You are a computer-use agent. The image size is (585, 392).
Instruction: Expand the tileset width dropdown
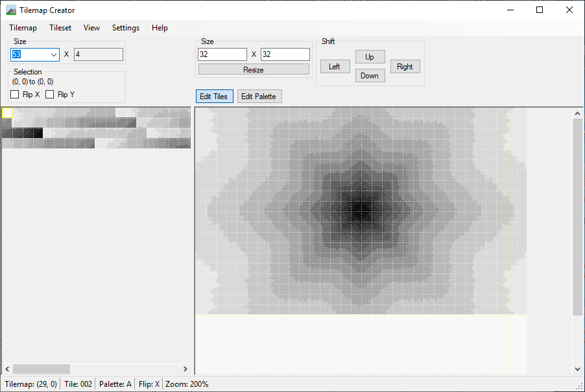tap(53, 54)
